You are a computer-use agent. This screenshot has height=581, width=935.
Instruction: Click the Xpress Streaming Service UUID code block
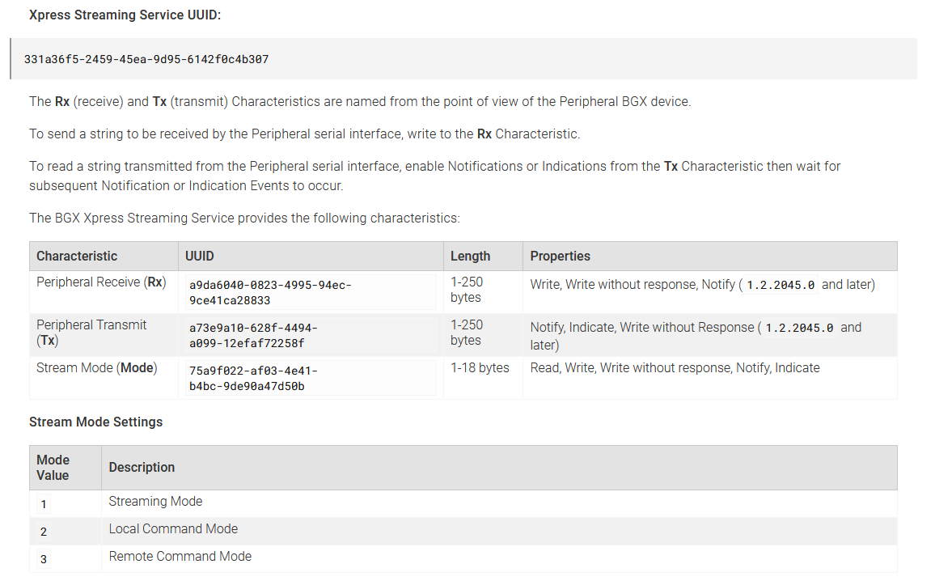[463, 59]
